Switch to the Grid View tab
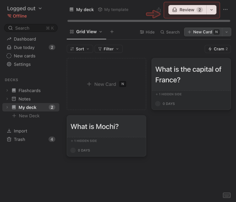This screenshot has width=236, height=202. (86, 32)
